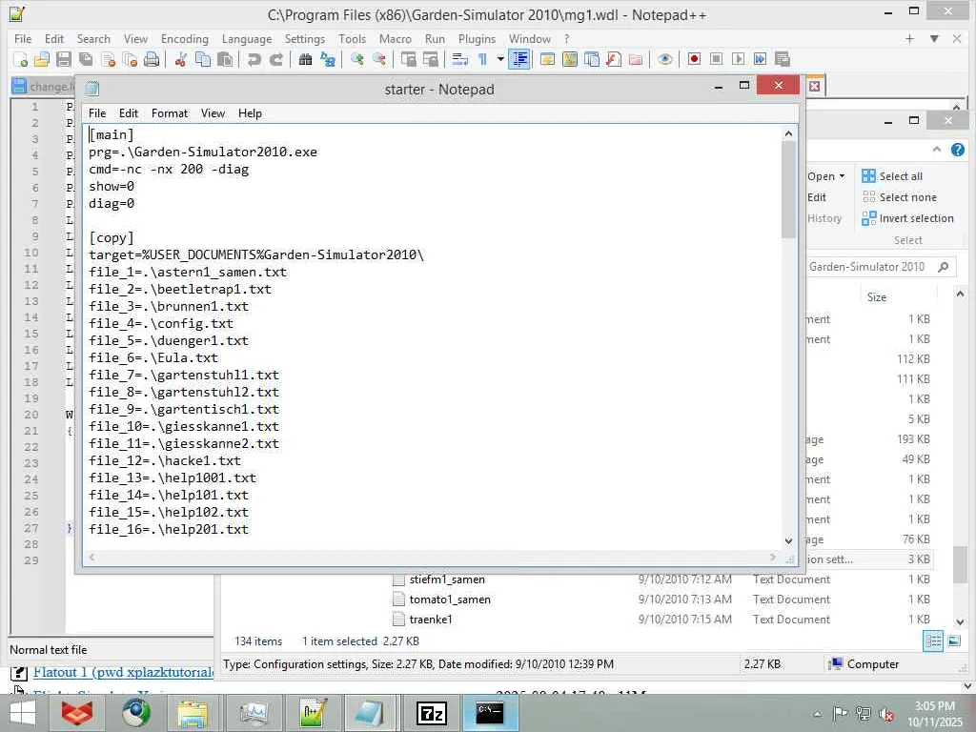This screenshot has width=976, height=732.
Task: Open Explorer Help question mark icon
Action: pyautogui.click(x=957, y=150)
